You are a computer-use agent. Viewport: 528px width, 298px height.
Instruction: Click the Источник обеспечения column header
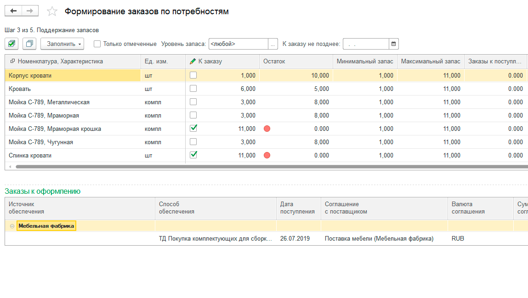click(80, 208)
